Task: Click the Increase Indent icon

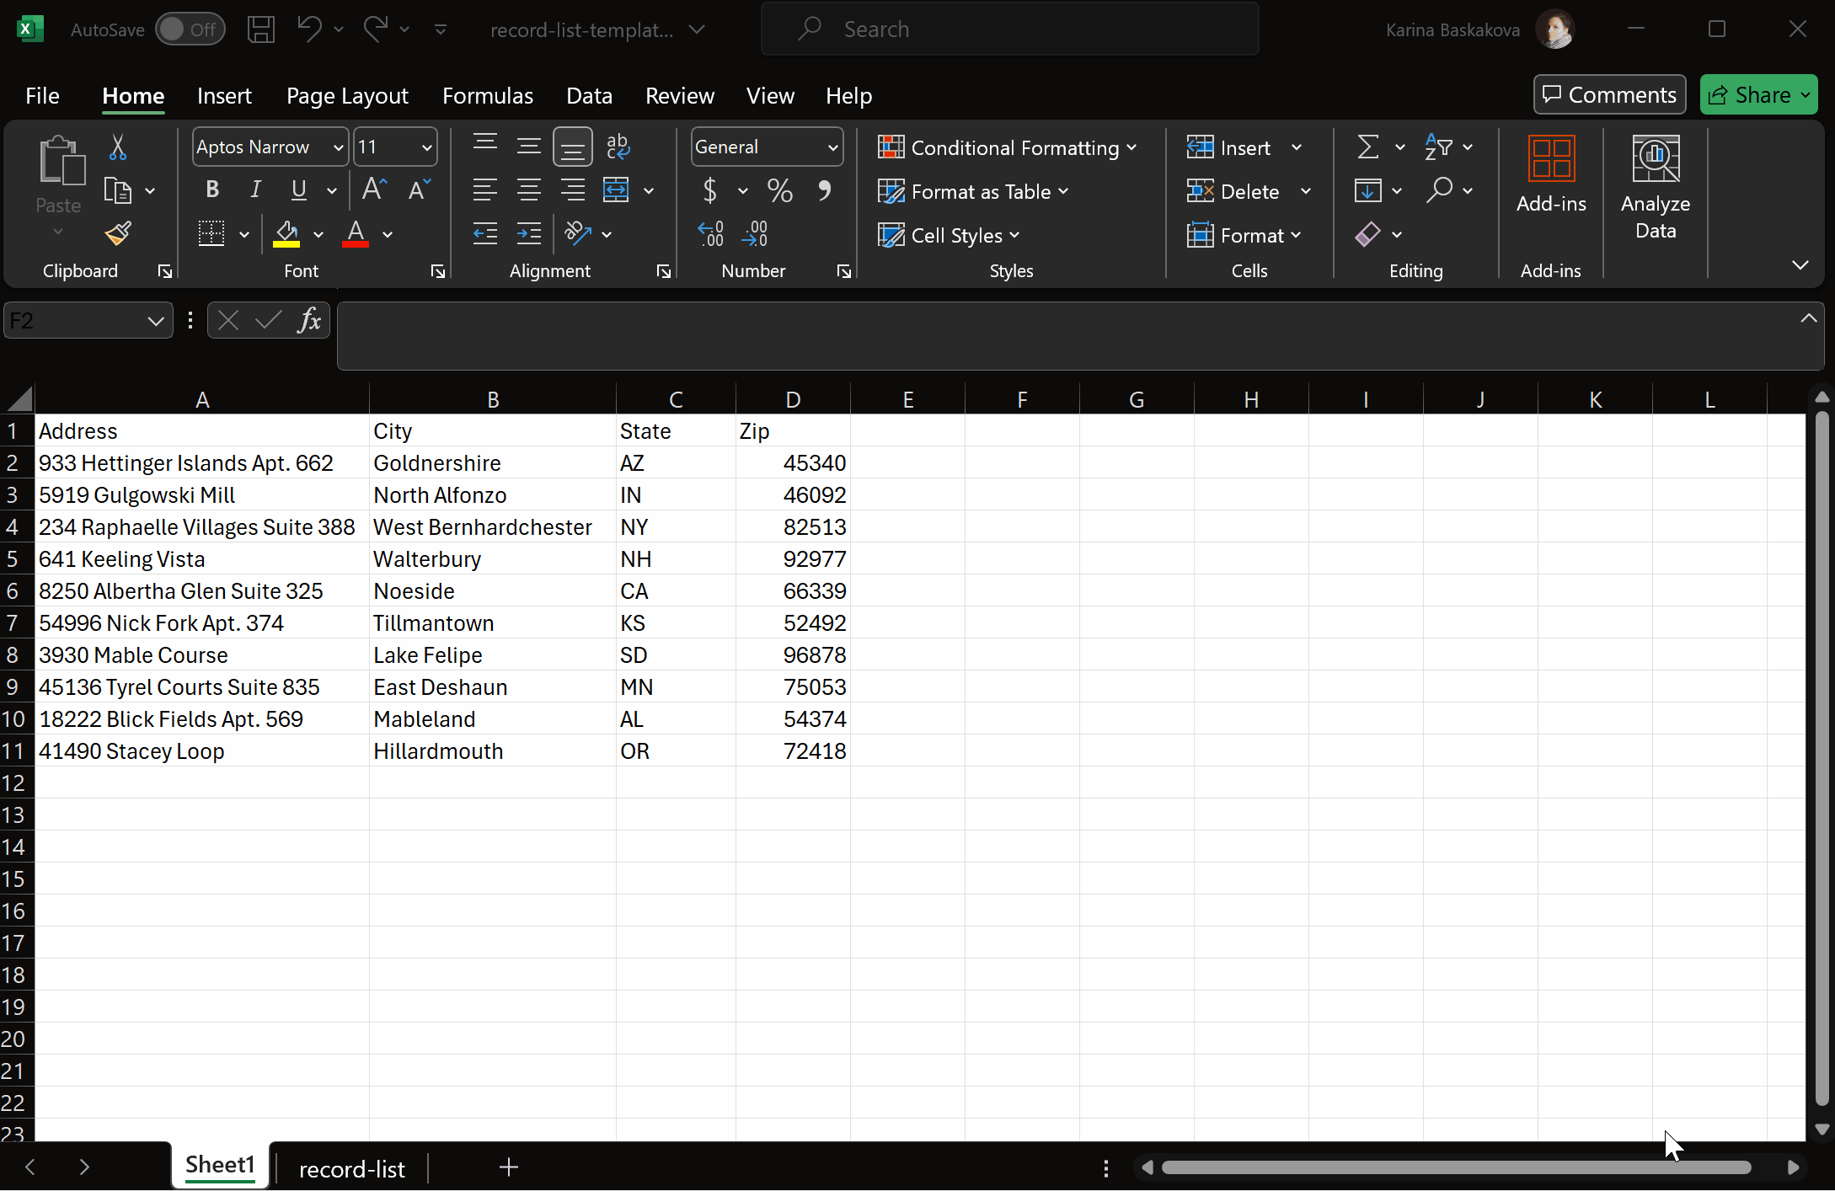Action: tap(529, 233)
